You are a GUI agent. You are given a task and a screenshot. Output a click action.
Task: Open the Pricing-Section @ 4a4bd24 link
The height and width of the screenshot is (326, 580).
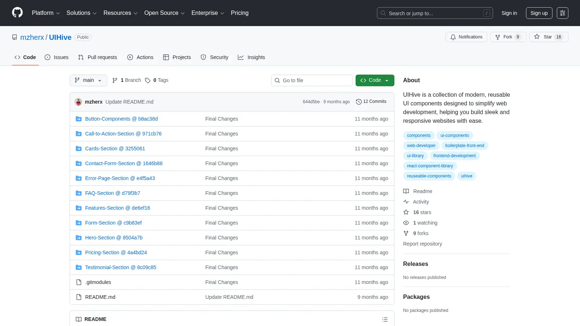pyautogui.click(x=116, y=252)
